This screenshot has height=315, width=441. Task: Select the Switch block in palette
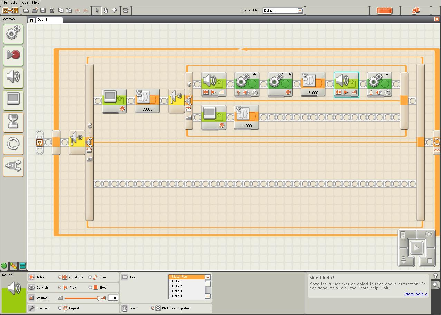tap(13, 166)
